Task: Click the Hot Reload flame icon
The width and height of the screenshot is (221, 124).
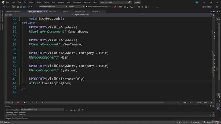Action: coord(115,7)
